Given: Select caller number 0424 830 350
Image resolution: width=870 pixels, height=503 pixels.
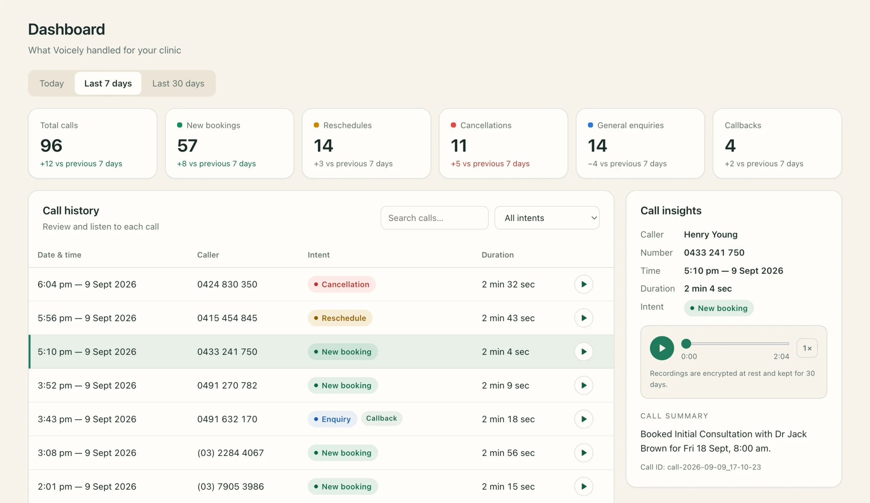Looking at the screenshot, I should [227, 284].
